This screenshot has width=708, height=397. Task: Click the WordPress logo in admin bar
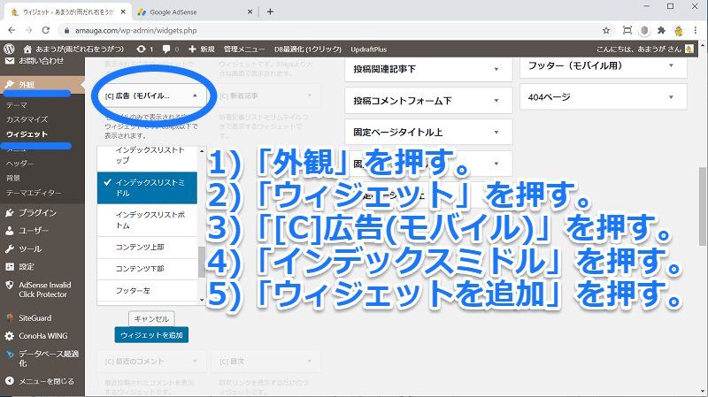(x=9, y=49)
